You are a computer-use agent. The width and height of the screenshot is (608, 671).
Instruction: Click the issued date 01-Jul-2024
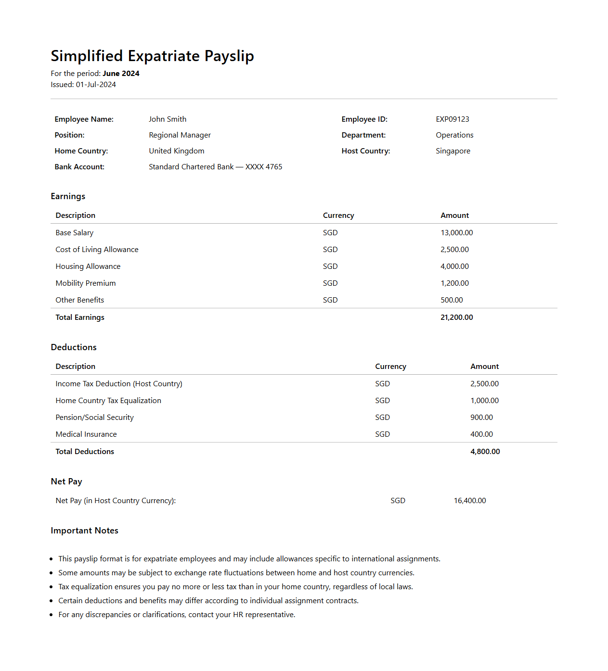point(96,85)
